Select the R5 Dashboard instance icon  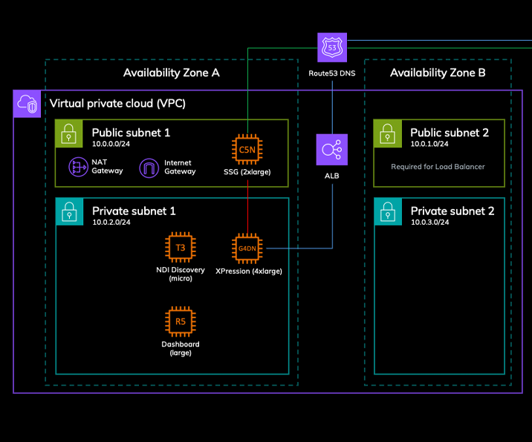180,321
